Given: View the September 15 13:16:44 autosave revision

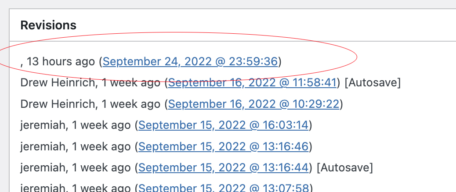Looking at the screenshot, I should pos(223,167).
